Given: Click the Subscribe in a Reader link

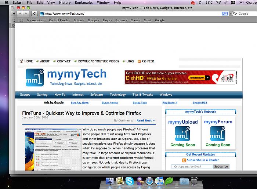Looking at the screenshot, I should (x=203, y=160).
